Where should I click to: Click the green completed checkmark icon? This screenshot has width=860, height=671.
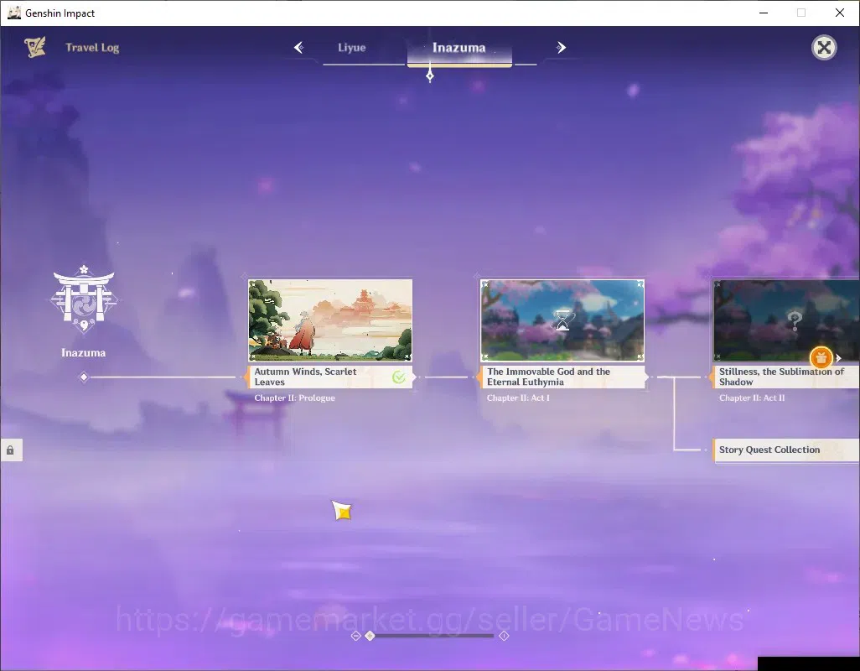coord(399,377)
